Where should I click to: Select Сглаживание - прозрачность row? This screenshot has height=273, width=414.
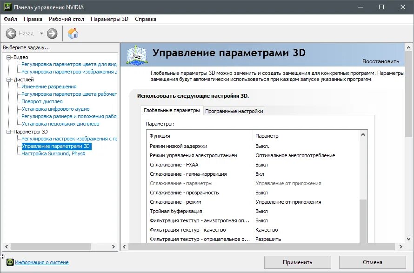tap(253, 193)
